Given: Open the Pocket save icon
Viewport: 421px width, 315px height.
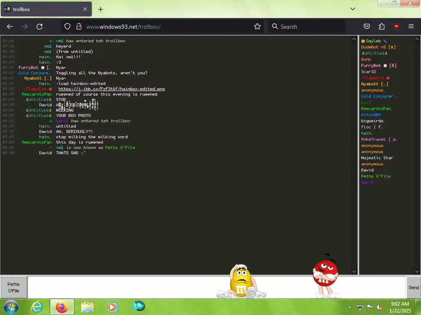Looking at the screenshot, I should coord(367,26).
